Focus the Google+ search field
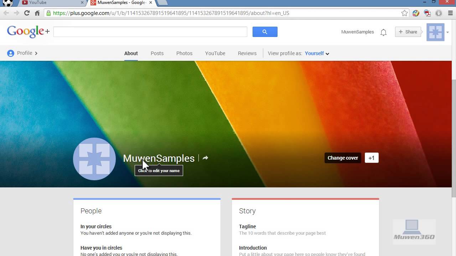456x256 pixels. click(x=150, y=32)
